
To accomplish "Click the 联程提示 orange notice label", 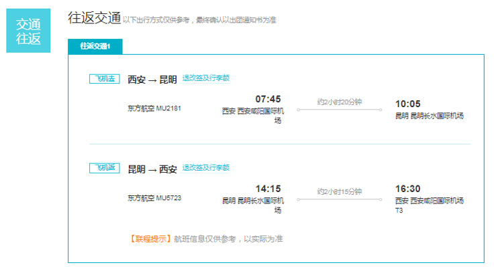I will (x=150, y=239).
